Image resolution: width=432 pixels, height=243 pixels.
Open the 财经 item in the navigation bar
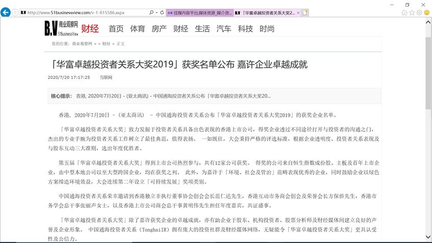(181, 29)
